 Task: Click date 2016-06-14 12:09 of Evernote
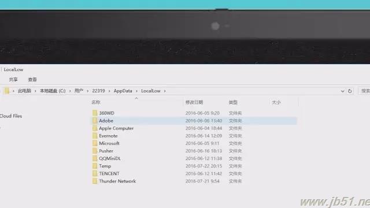click(203, 136)
